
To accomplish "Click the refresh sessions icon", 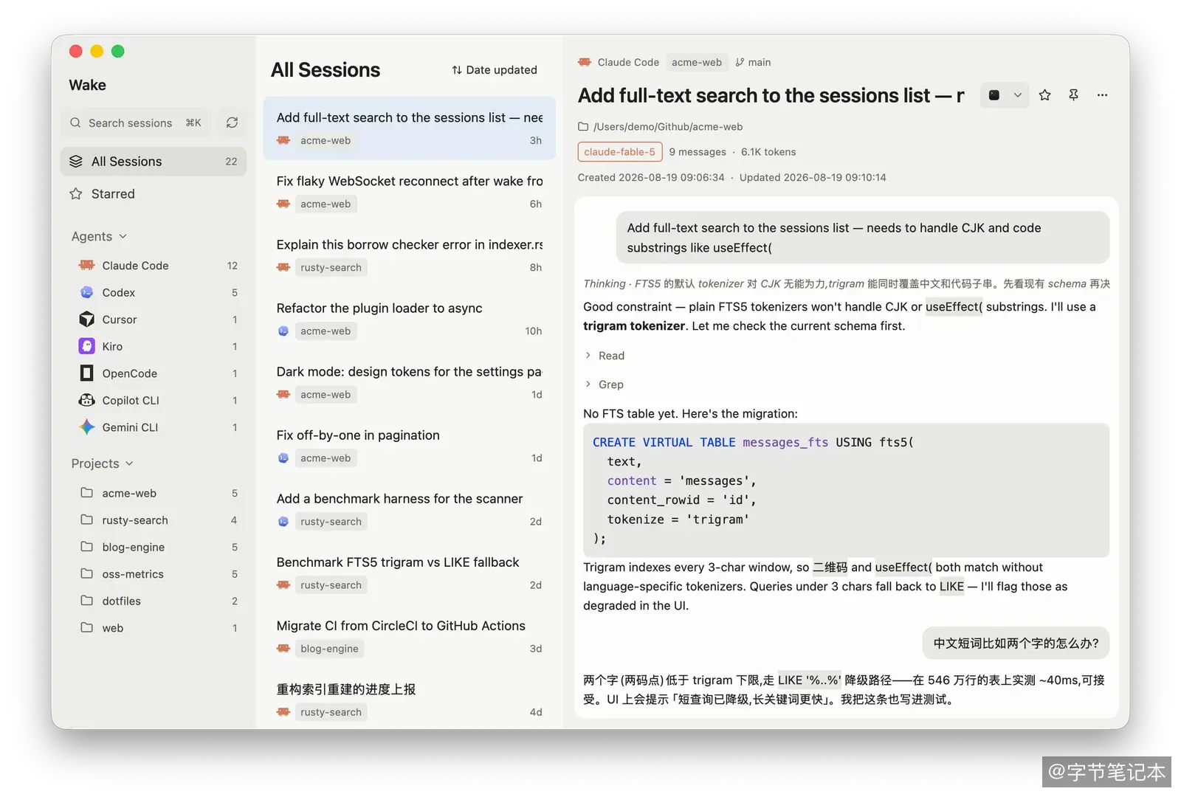I will click(x=232, y=123).
